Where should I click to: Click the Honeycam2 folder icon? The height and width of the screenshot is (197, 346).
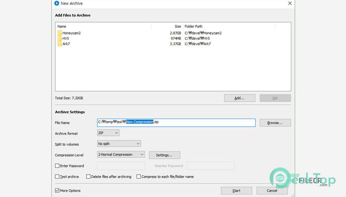pyautogui.click(x=60, y=33)
